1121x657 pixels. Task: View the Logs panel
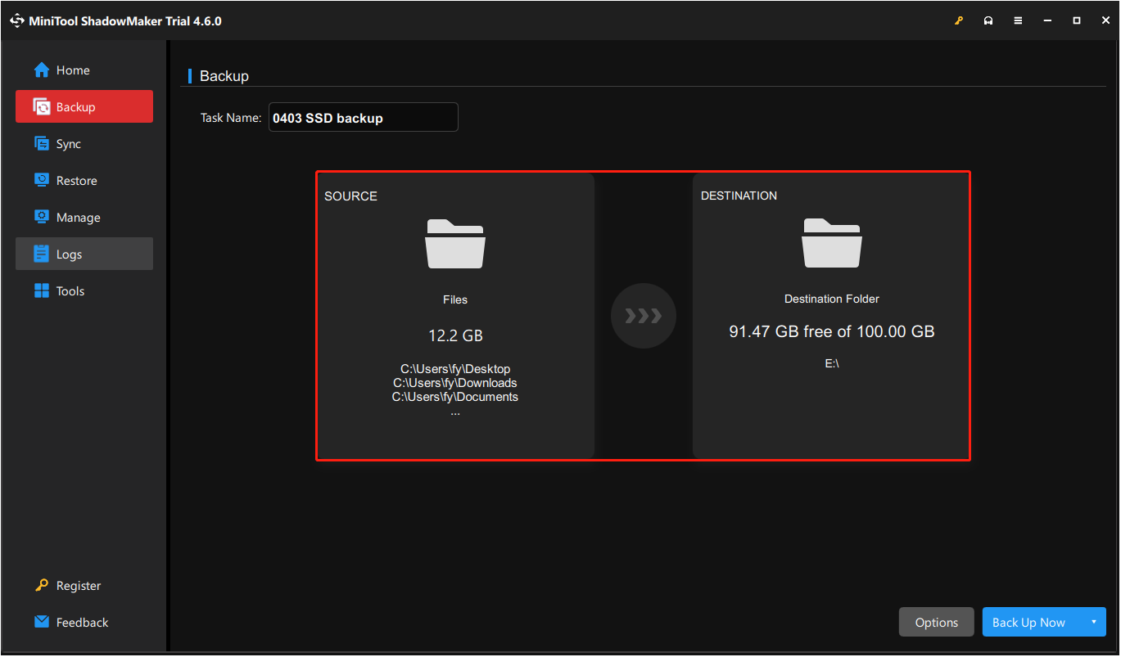click(41, 254)
